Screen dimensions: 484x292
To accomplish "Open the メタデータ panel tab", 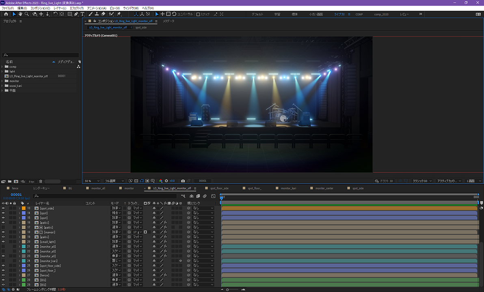I will pos(169,21).
